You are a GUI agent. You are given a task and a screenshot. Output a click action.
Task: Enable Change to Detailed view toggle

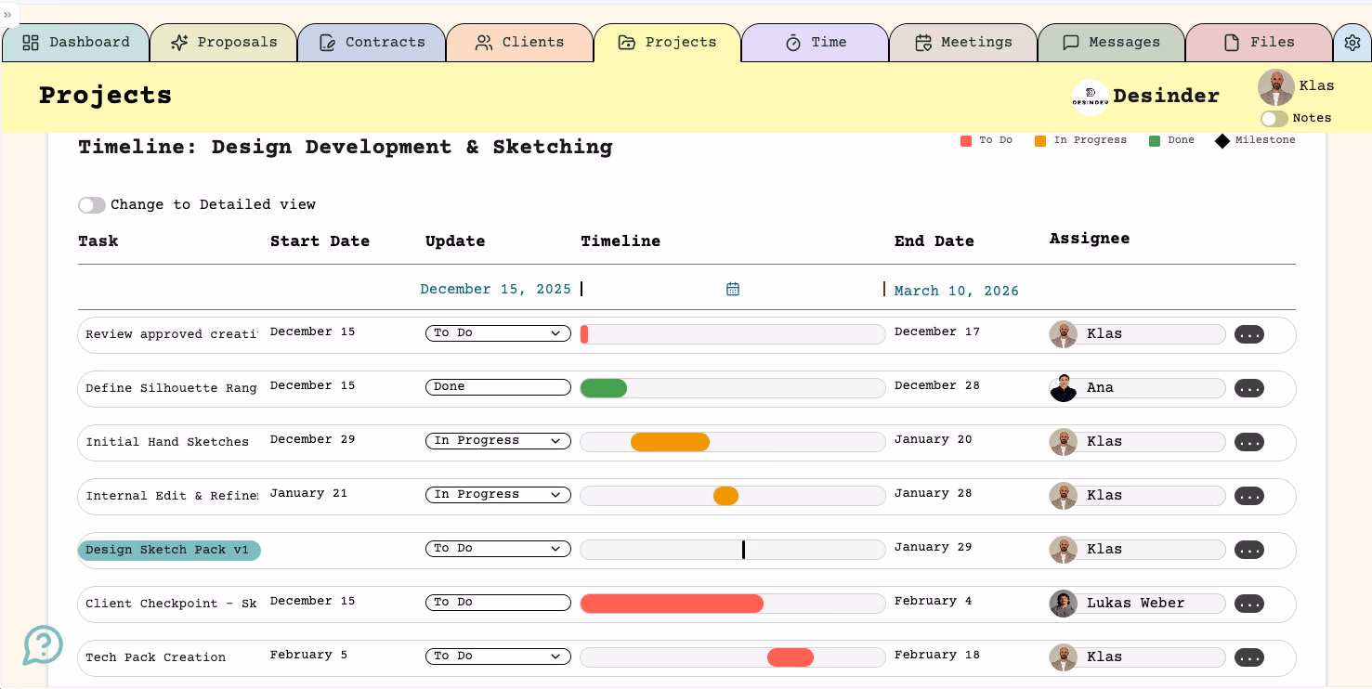[x=91, y=205]
